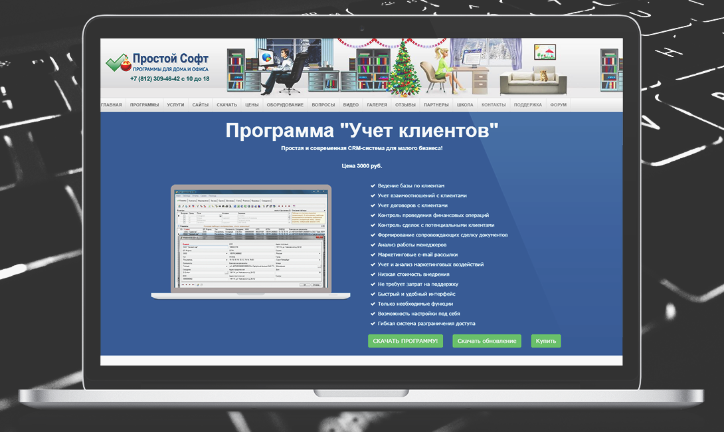Open the ПРОГРАММЫ menu item
The width and height of the screenshot is (724, 432).
click(x=145, y=105)
